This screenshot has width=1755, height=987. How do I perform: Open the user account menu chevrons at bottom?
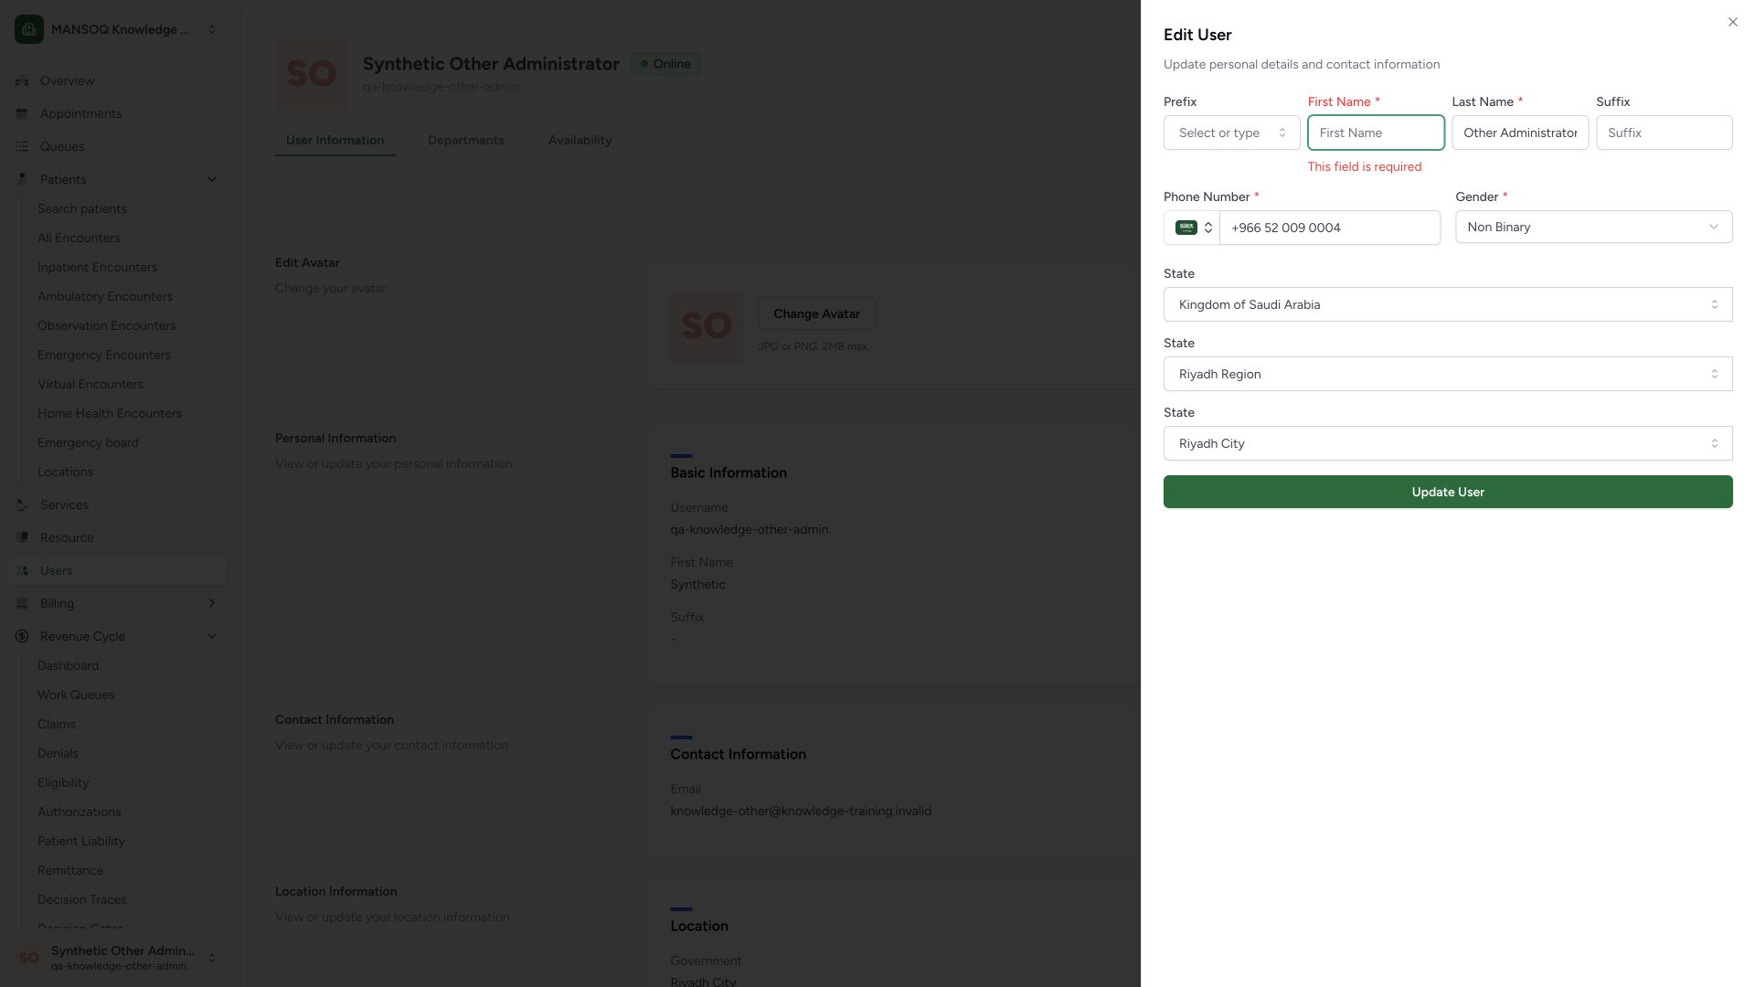[212, 958]
